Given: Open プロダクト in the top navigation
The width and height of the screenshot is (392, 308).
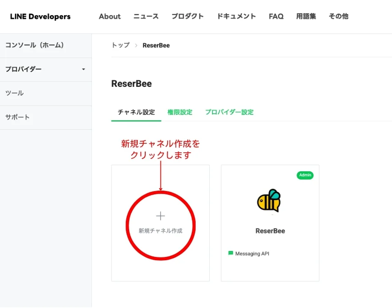Looking at the screenshot, I should click(188, 16).
